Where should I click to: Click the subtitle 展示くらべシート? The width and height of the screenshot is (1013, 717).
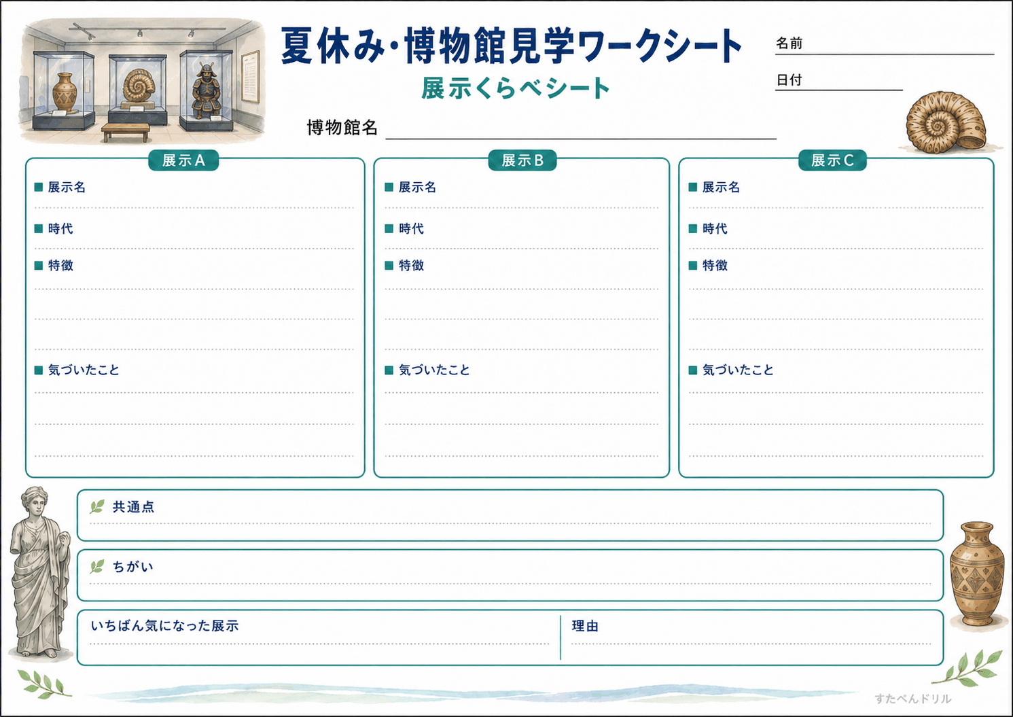515,88
